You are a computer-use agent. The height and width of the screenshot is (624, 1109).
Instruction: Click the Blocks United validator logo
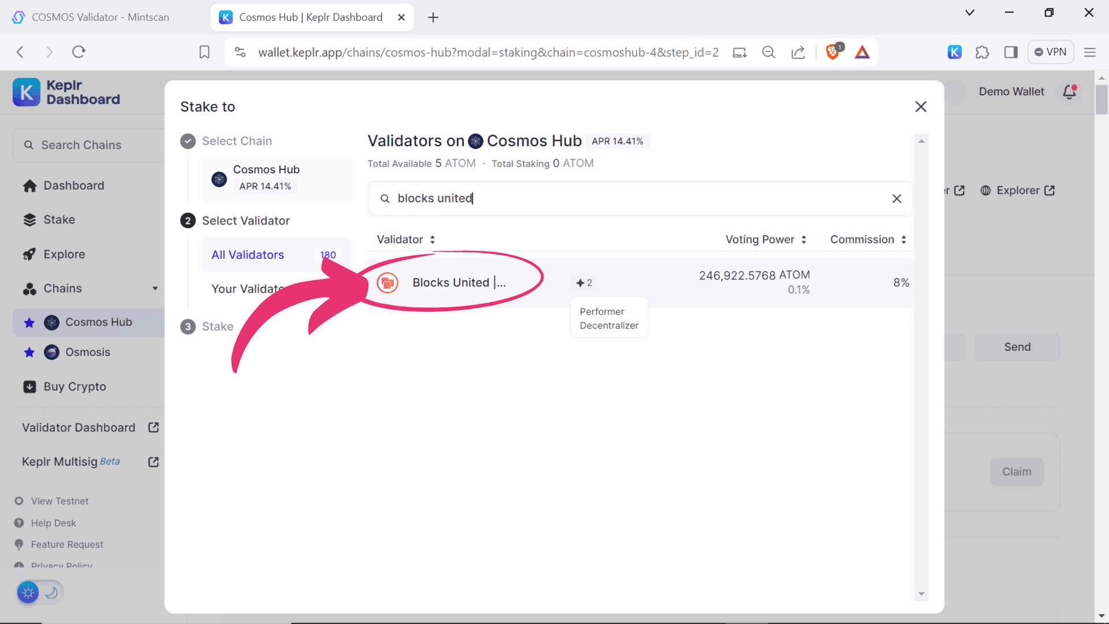coord(388,283)
